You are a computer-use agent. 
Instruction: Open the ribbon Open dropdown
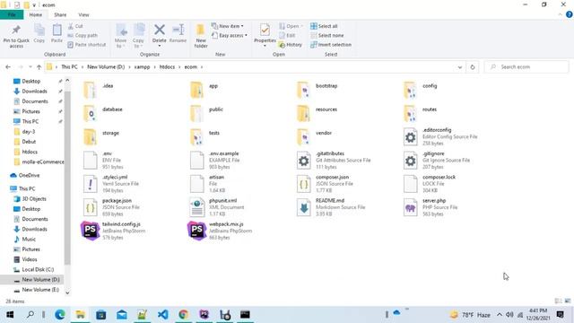coord(291,26)
